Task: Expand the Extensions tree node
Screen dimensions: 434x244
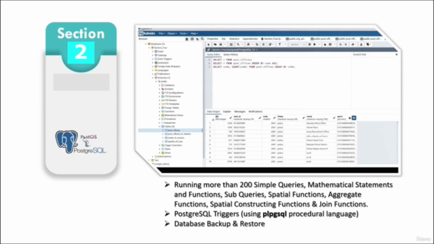Action: (x=153, y=63)
